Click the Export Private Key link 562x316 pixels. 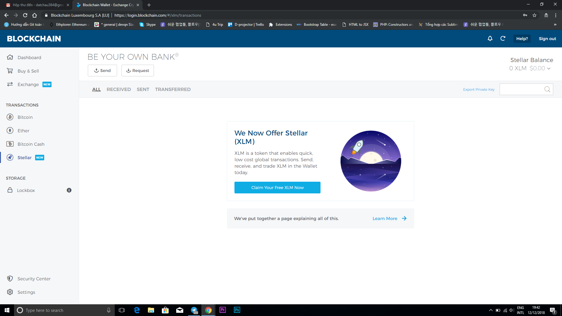coord(479,90)
